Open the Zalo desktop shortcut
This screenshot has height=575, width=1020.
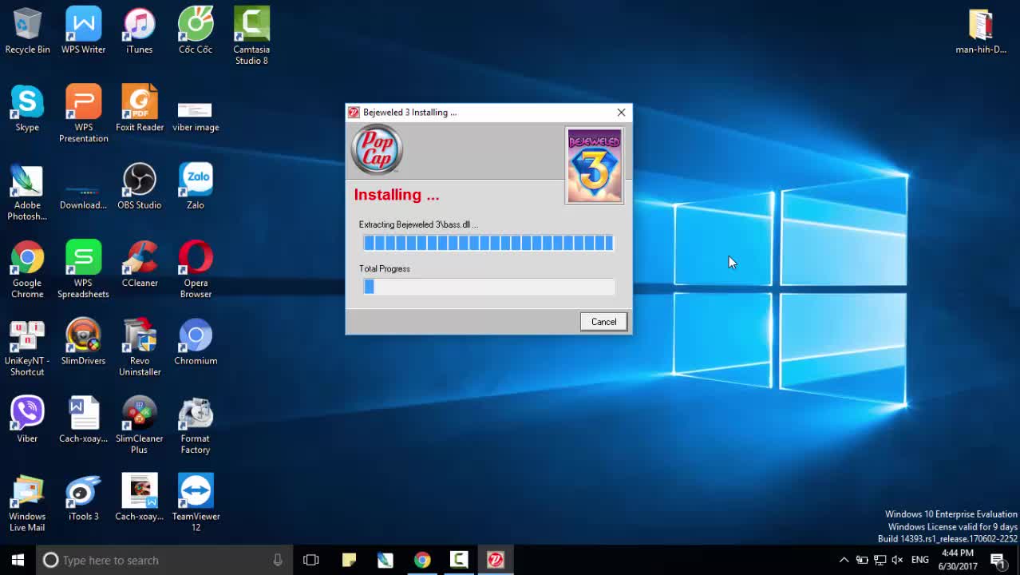(x=196, y=186)
